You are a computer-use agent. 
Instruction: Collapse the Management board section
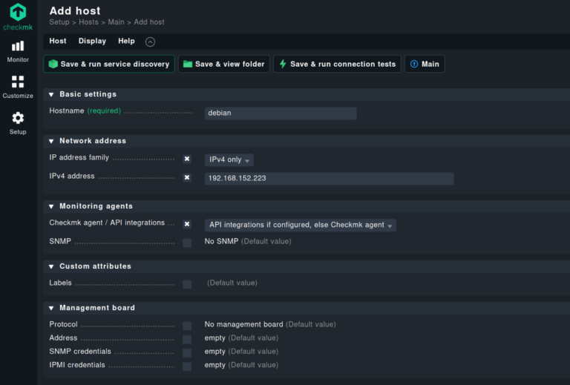click(x=51, y=308)
